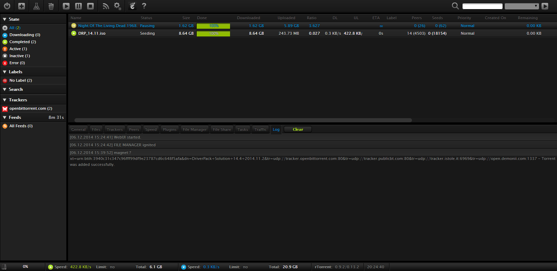Click the power/logoff icon in toolbar
Image resolution: width=557 pixels, height=271 pixels.
coord(7,6)
